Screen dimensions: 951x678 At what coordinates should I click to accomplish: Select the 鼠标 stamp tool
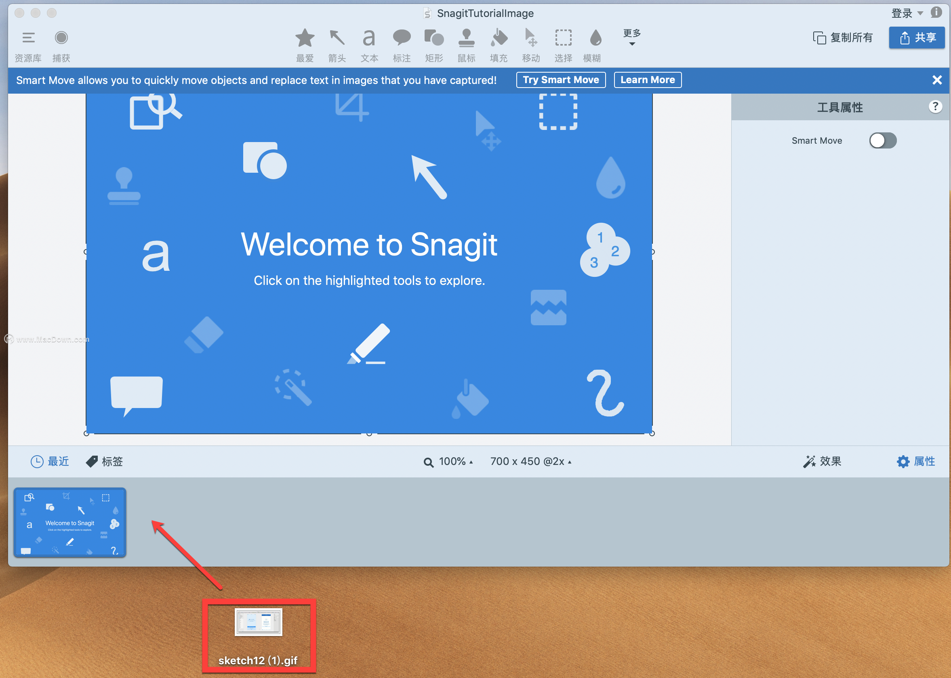click(466, 46)
